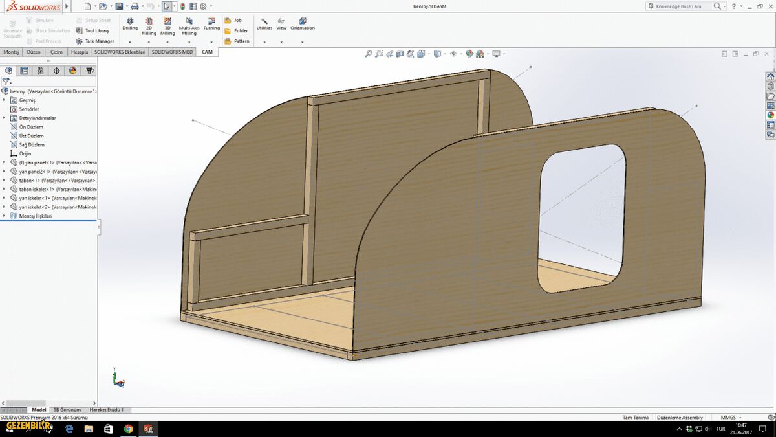Click the Pattern button
This screenshot has height=437, width=776.
click(x=237, y=41)
